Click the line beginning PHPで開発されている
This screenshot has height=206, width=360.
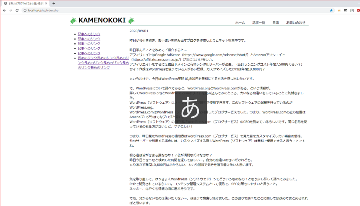(x=204, y=184)
